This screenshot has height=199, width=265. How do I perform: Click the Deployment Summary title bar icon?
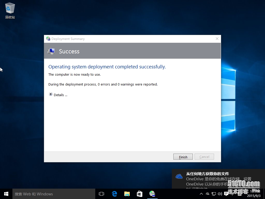48,39
